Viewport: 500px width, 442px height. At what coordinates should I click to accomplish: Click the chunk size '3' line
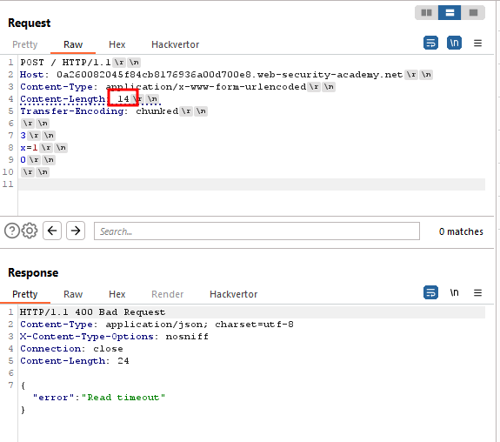tap(23, 136)
